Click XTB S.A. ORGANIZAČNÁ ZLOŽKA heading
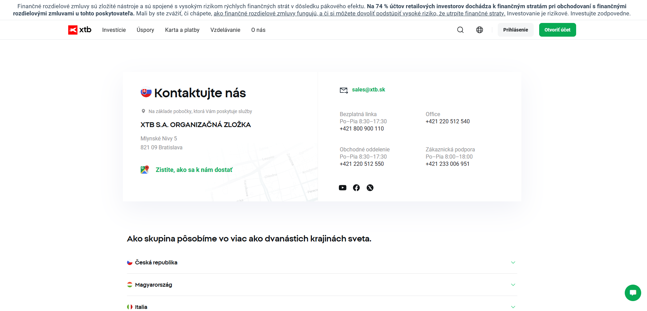 pyautogui.click(x=196, y=125)
